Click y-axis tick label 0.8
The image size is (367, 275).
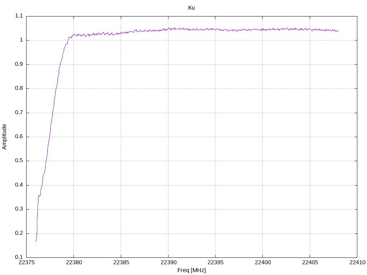tap(19, 88)
